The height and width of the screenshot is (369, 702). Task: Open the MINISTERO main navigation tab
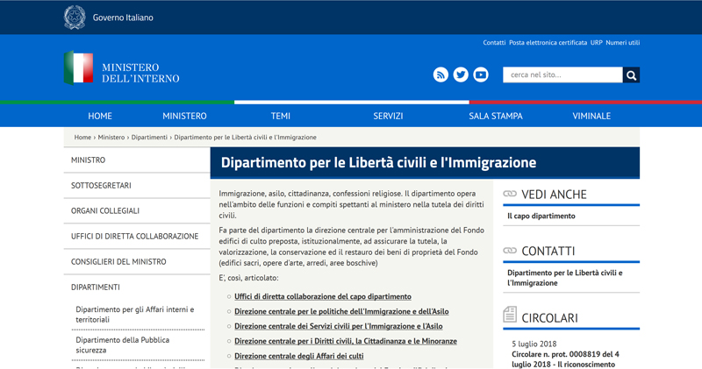[x=184, y=116]
